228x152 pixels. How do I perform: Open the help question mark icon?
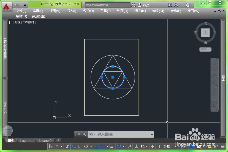(x=187, y=5)
